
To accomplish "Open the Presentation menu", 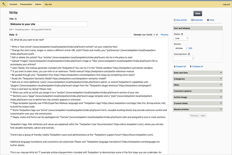I will click(26, 4).
